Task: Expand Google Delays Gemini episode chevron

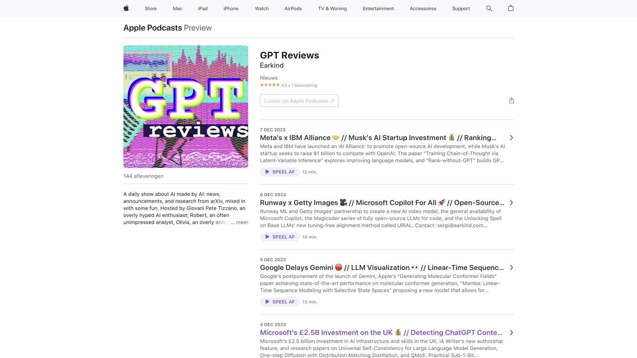Action: [x=511, y=268]
